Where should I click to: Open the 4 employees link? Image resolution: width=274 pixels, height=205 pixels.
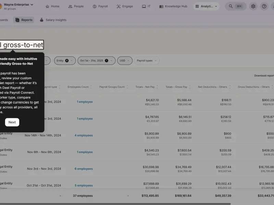click(x=84, y=135)
